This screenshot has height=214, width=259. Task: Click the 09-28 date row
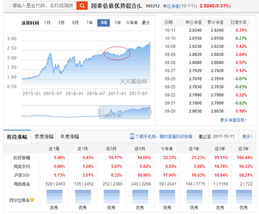[205, 63]
